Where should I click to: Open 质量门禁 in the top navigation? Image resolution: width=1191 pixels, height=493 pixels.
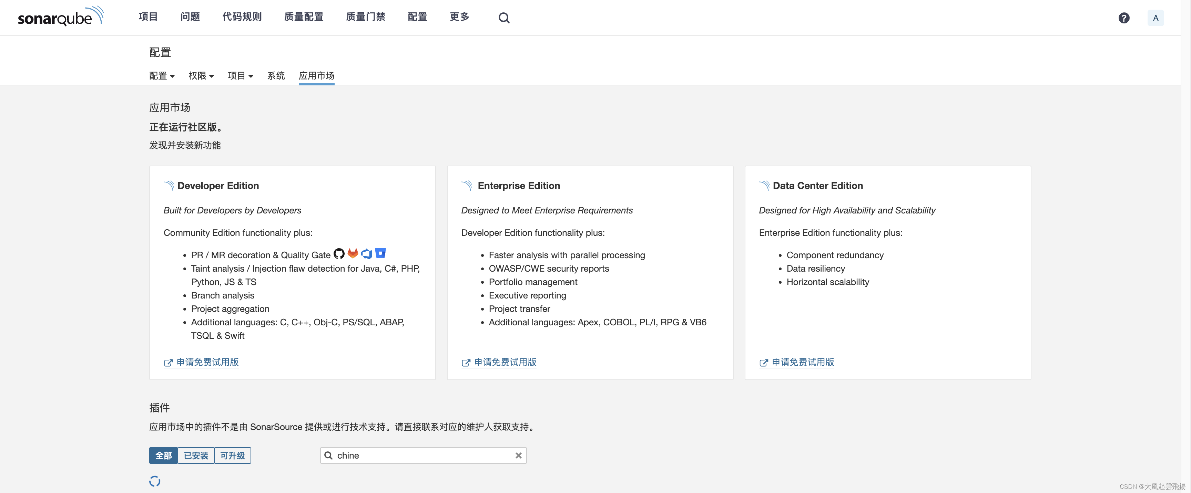coord(366,17)
